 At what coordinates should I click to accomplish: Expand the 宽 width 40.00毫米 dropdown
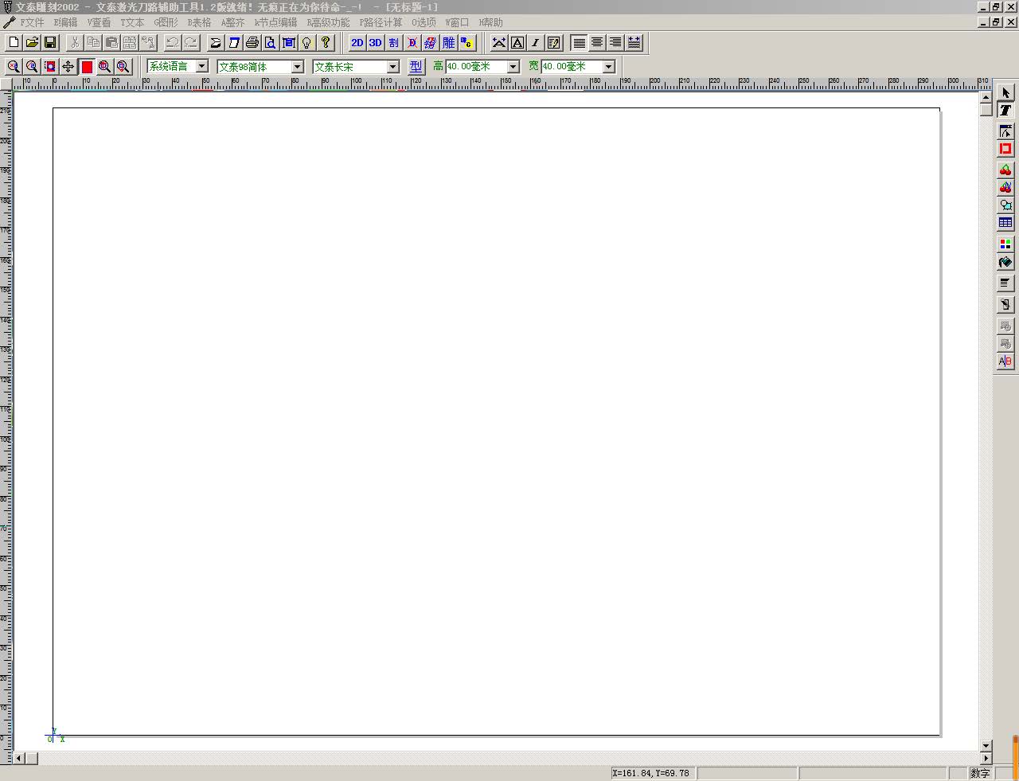pos(608,67)
